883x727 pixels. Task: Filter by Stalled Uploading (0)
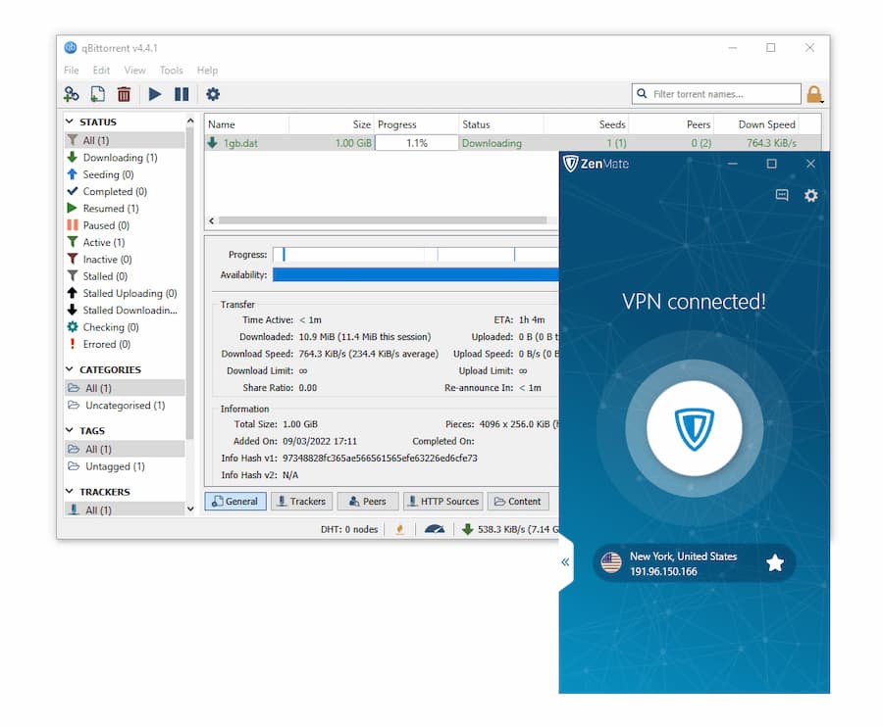pyautogui.click(x=125, y=293)
